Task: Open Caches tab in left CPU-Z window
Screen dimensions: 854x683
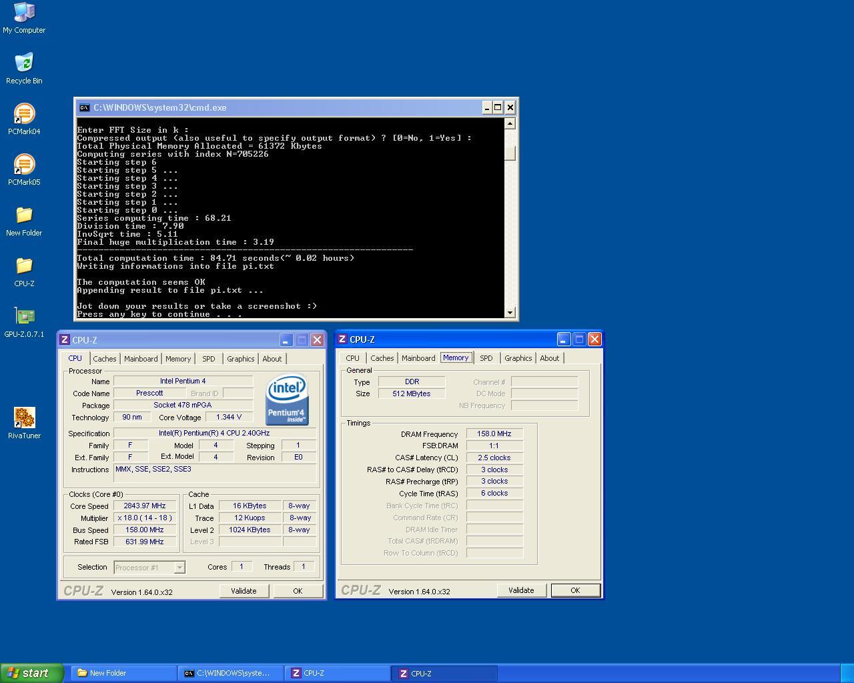Action: pyautogui.click(x=104, y=359)
